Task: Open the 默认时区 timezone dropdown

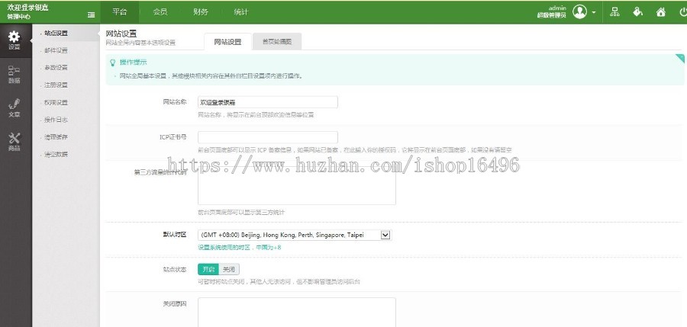Action: [x=295, y=235]
